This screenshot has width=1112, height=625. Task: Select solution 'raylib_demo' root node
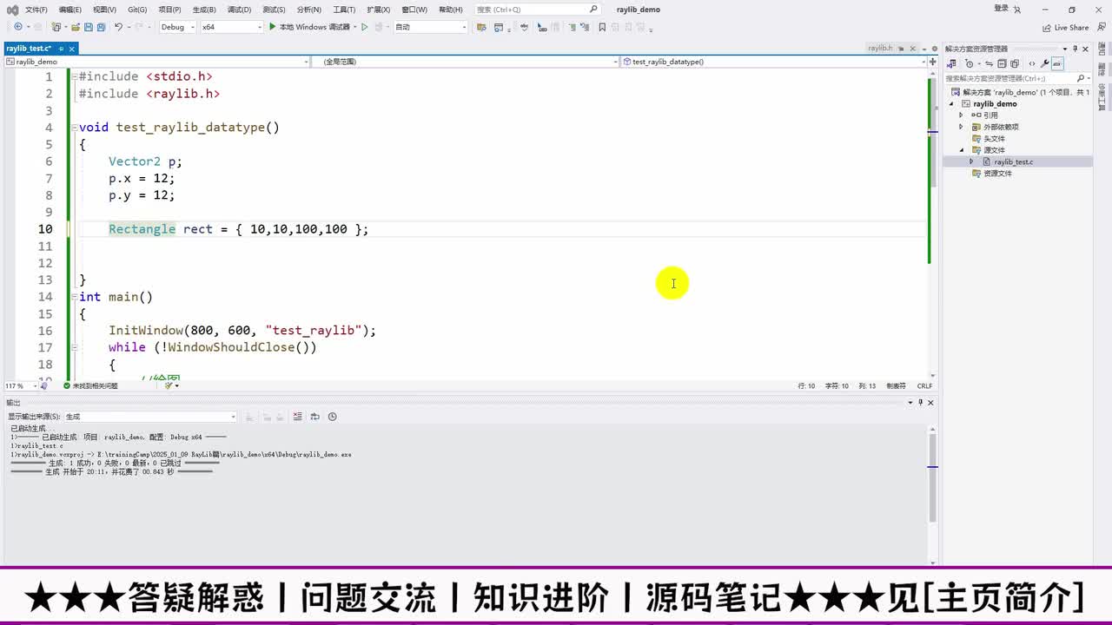(x=1022, y=92)
